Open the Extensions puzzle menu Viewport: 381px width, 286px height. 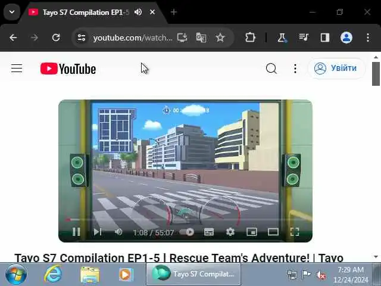pos(250,38)
